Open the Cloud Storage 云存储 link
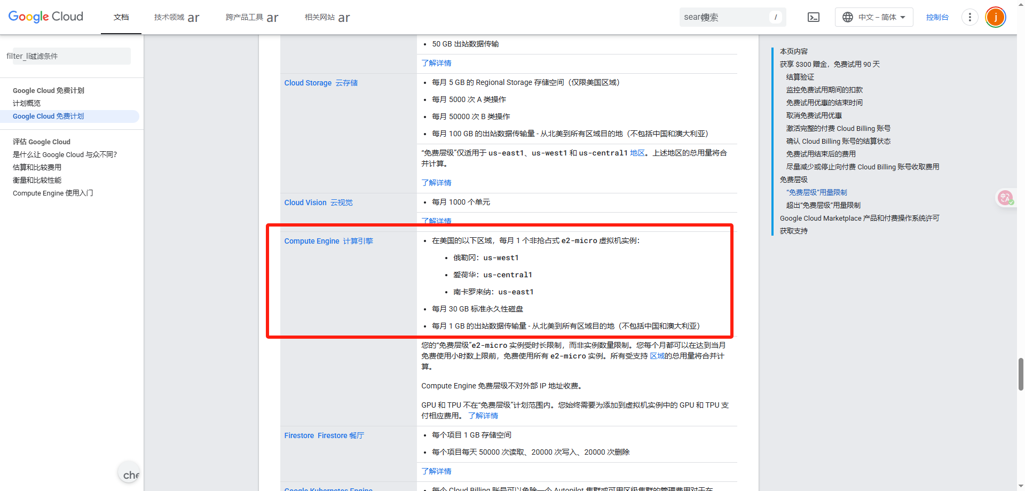 click(x=321, y=83)
